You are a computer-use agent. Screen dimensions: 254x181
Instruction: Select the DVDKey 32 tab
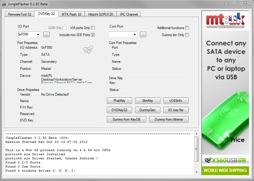click(47, 14)
